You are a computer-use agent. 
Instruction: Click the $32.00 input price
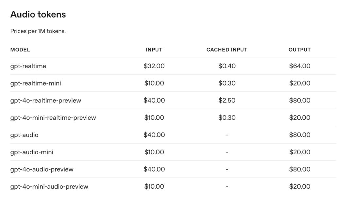pos(154,66)
